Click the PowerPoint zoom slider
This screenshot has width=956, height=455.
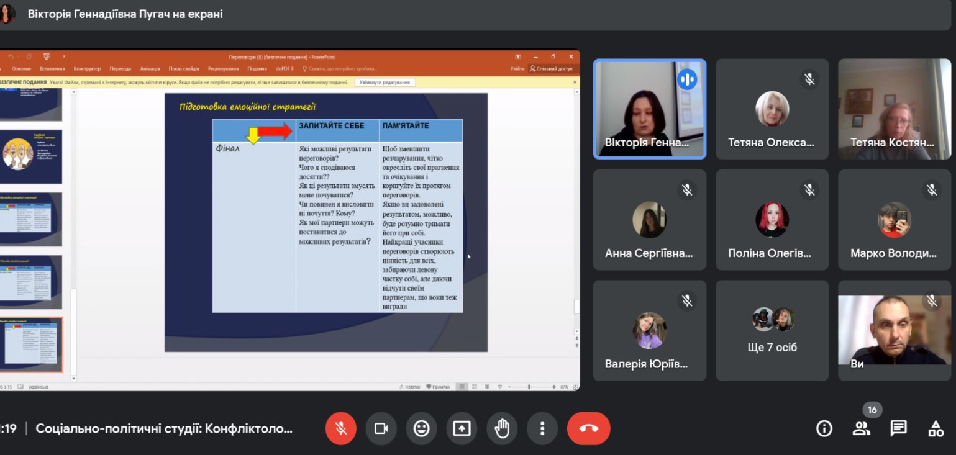pos(529,387)
